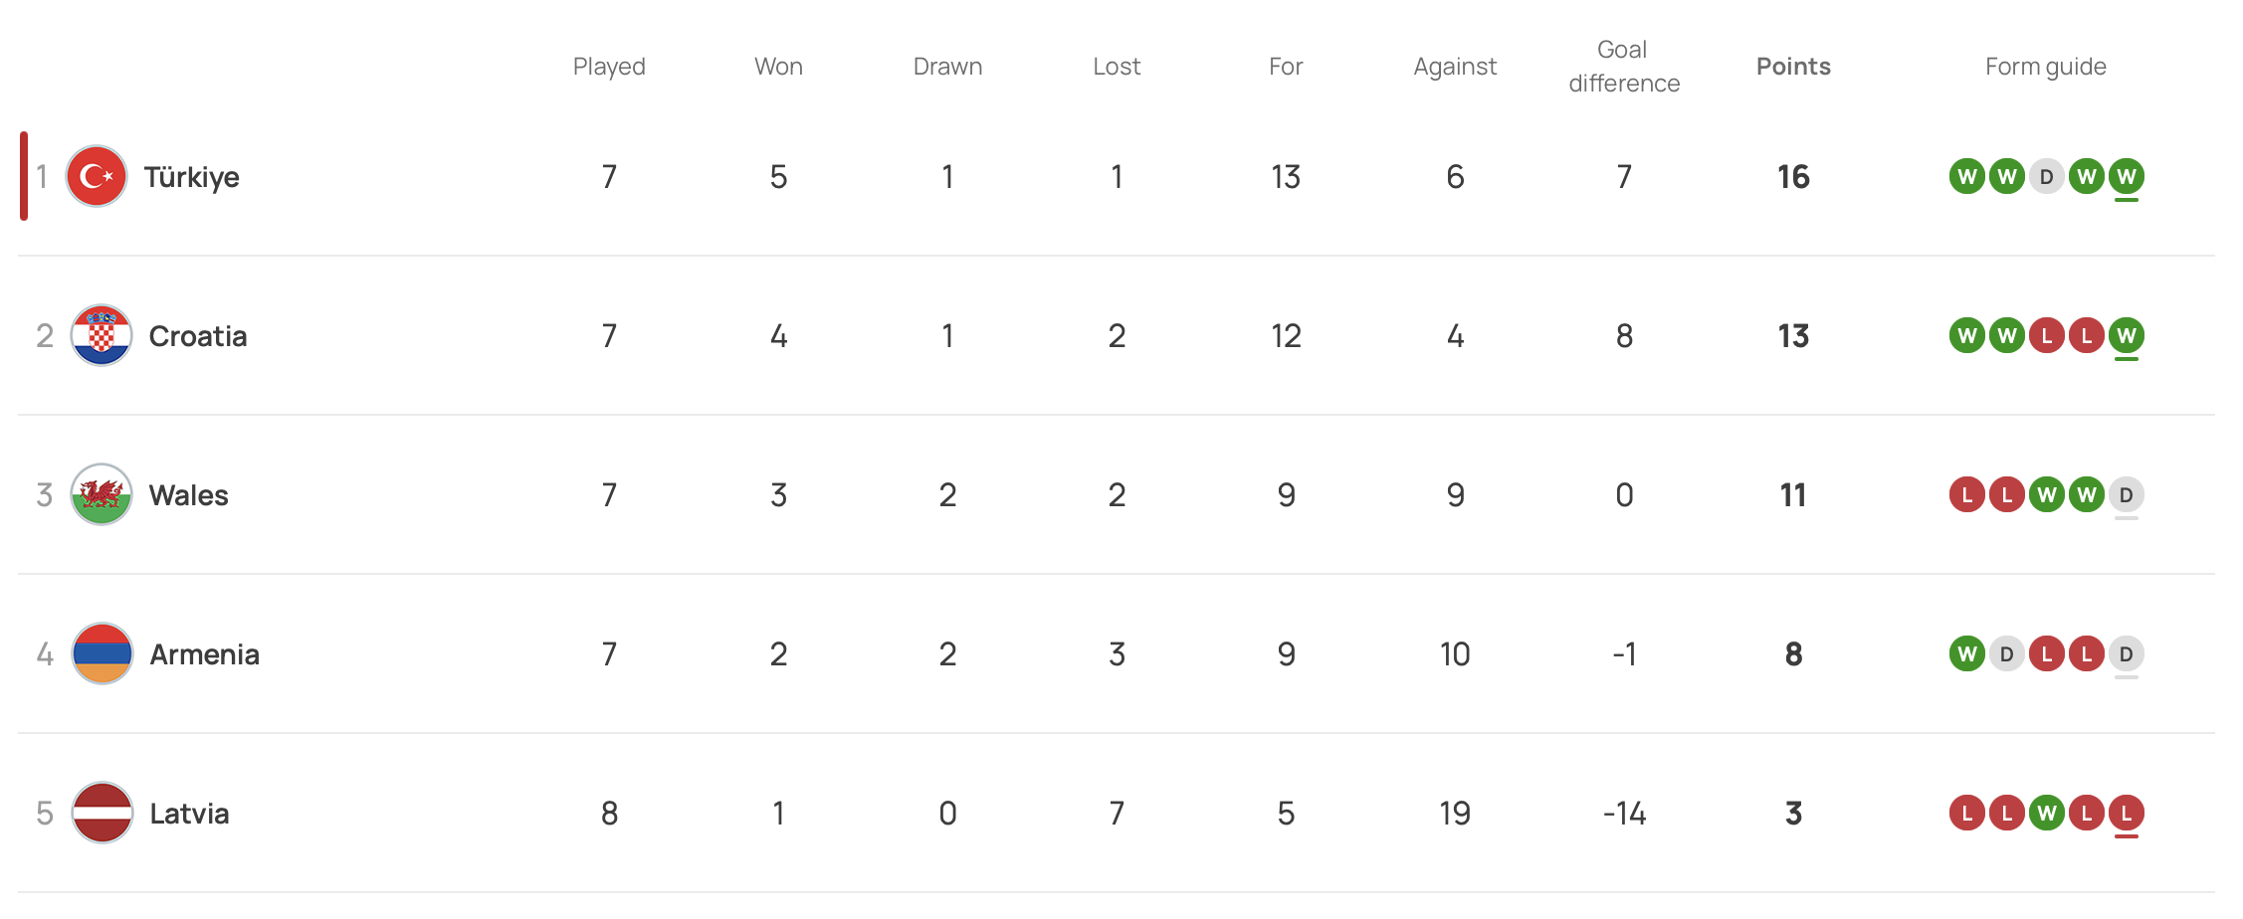Click the Played column header
The image size is (2243, 919).
(x=609, y=67)
